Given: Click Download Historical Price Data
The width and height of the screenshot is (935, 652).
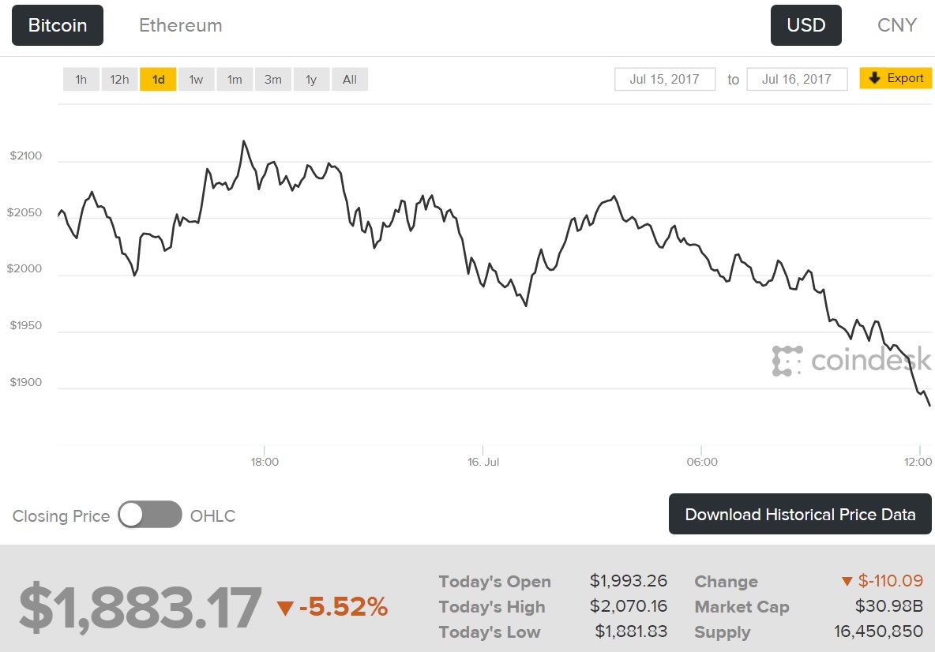Looking at the screenshot, I should [x=800, y=515].
